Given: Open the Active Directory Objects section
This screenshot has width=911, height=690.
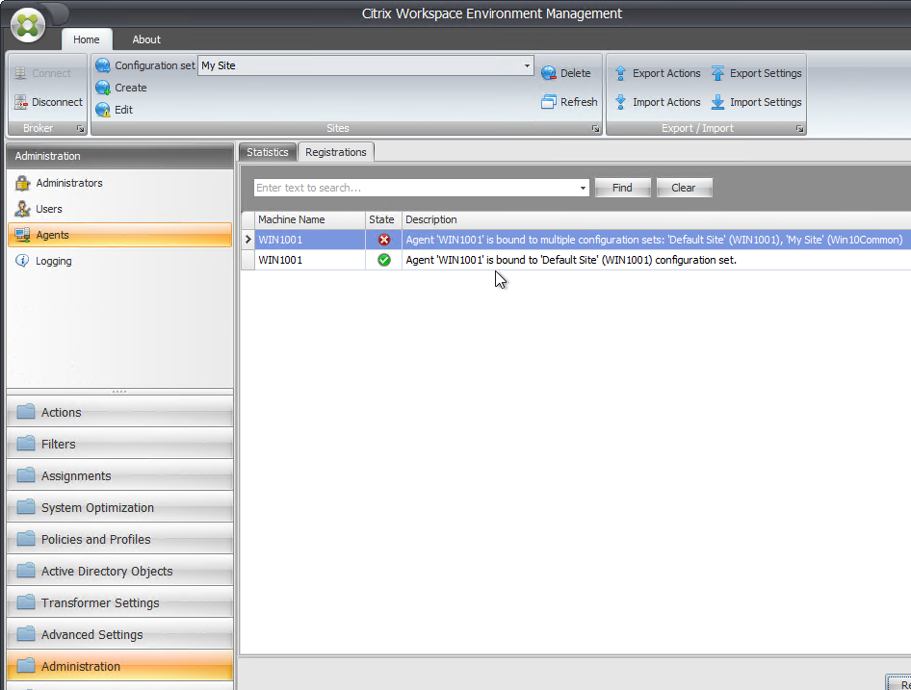Looking at the screenshot, I should pyautogui.click(x=119, y=571).
